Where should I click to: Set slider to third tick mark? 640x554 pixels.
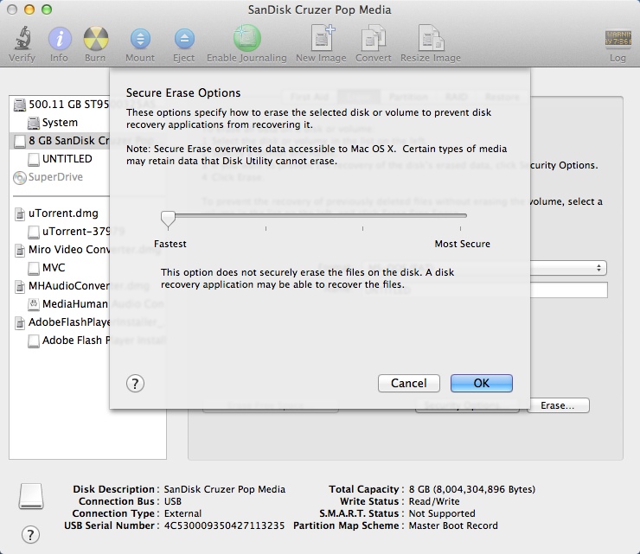[x=362, y=228]
